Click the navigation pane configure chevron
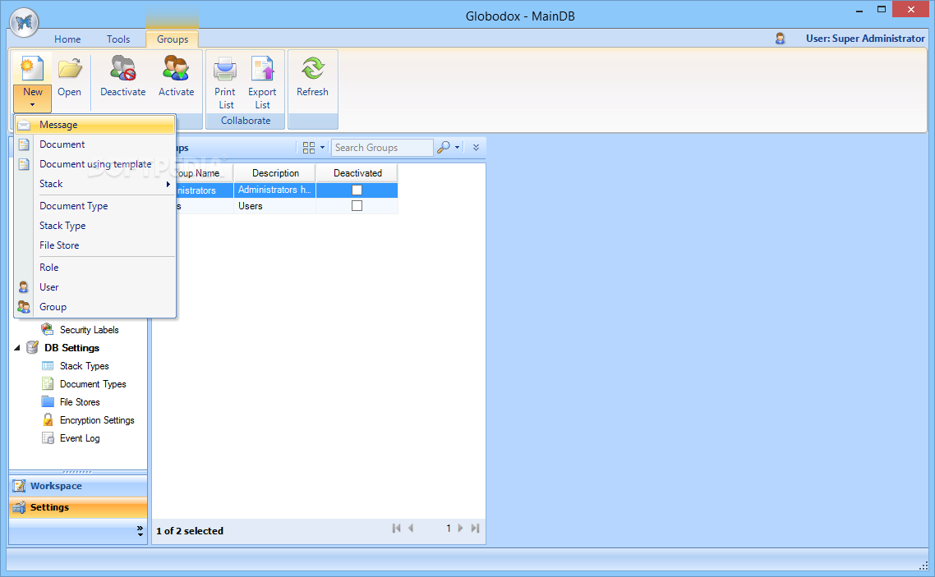 (x=140, y=530)
